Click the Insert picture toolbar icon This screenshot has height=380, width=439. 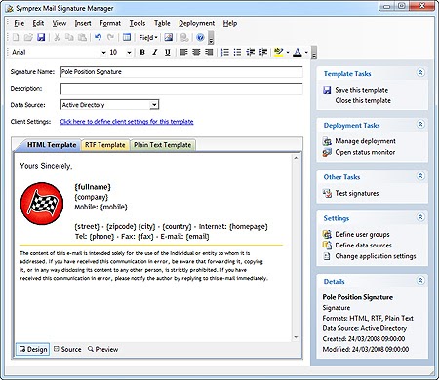click(168, 37)
